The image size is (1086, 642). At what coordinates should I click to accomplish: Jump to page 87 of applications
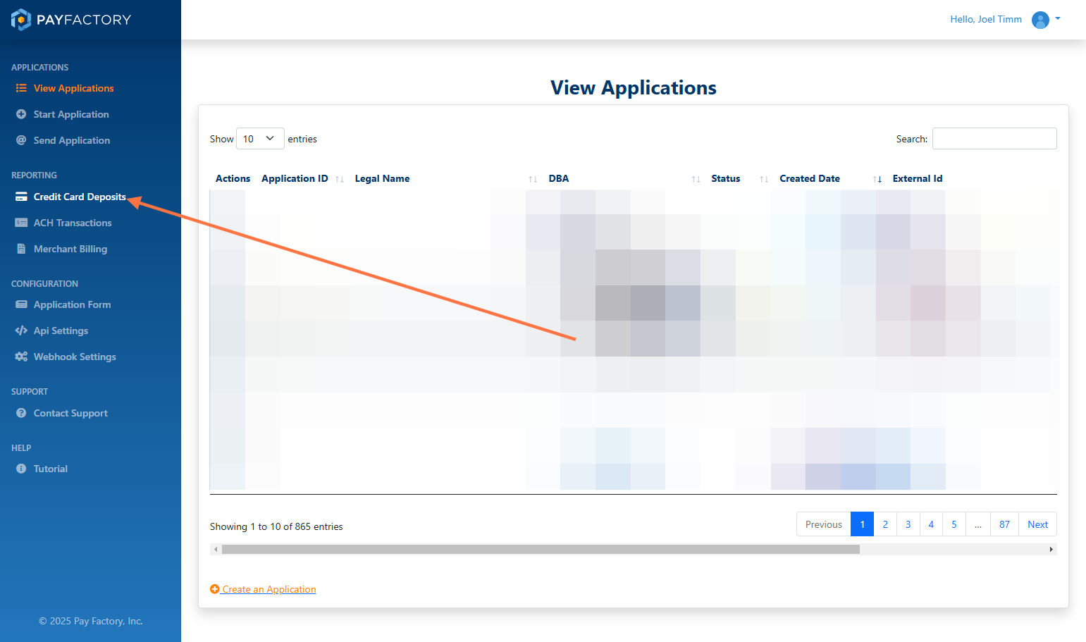point(1004,524)
